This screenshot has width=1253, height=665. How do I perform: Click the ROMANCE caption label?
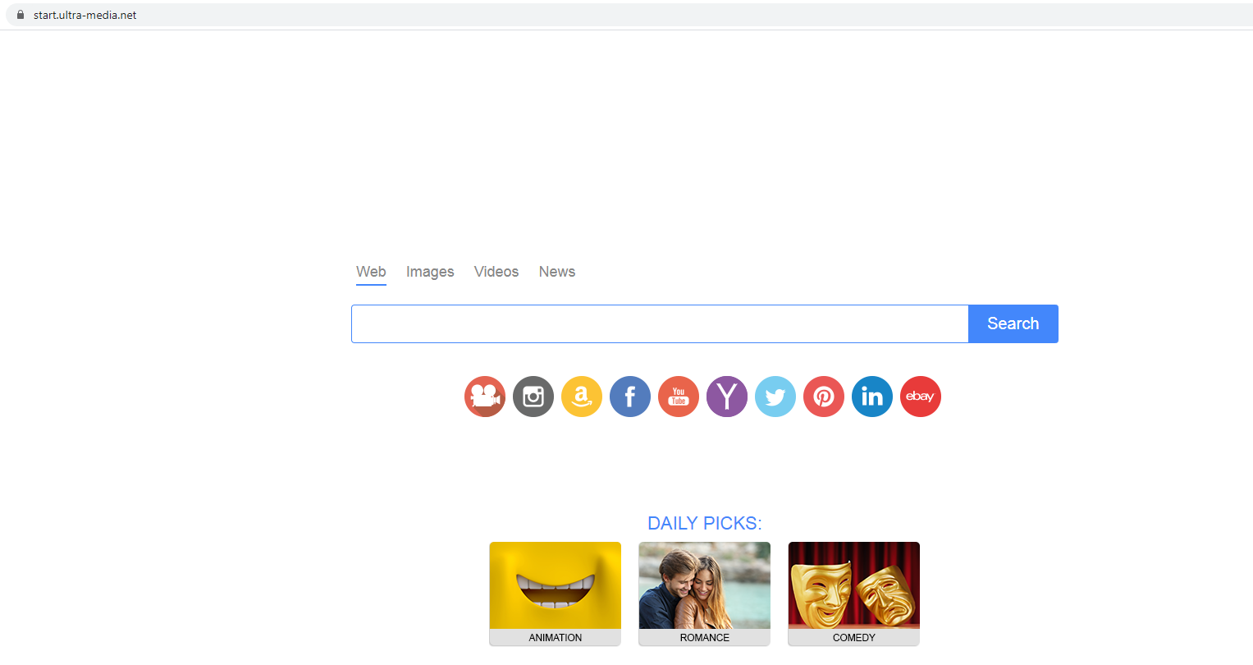(705, 638)
